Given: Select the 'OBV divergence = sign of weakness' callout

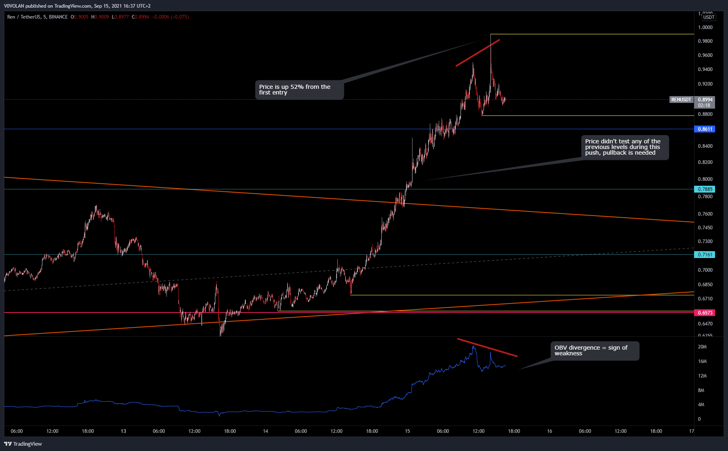Looking at the screenshot, I should (x=595, y=350).
